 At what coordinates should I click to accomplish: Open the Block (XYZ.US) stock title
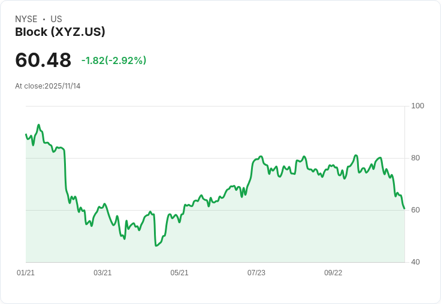click(60, 32)
